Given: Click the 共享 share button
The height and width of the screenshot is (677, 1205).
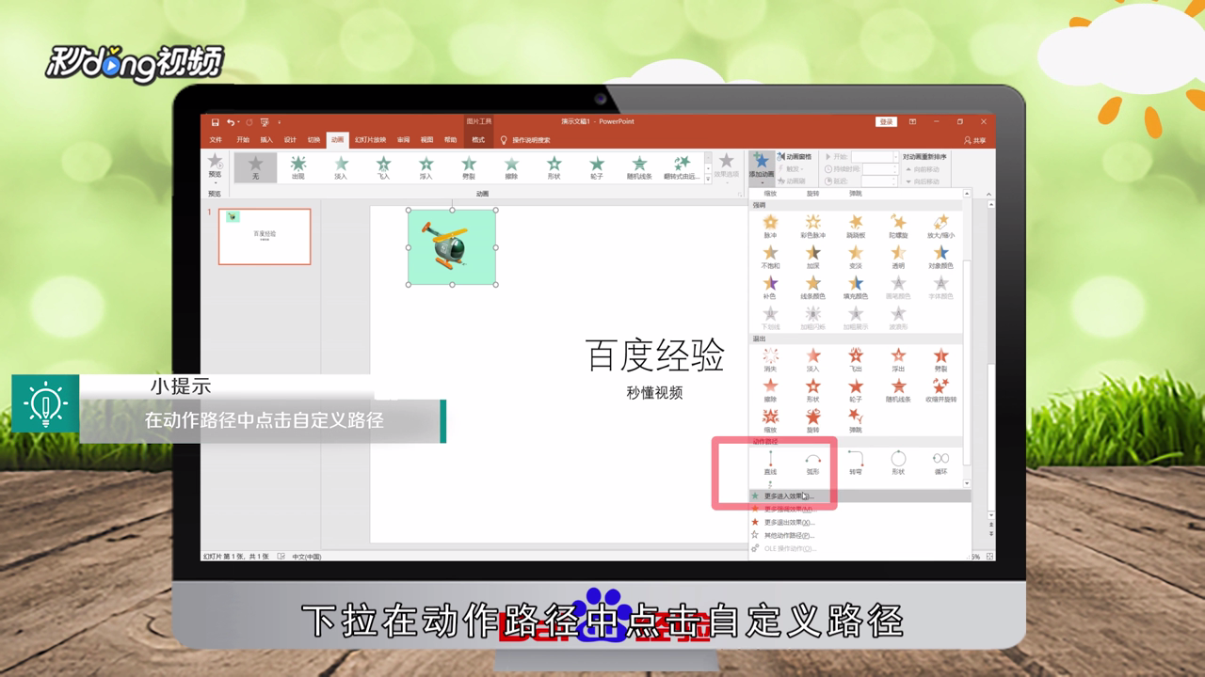Looking at the screenshot, I should 976,140.
